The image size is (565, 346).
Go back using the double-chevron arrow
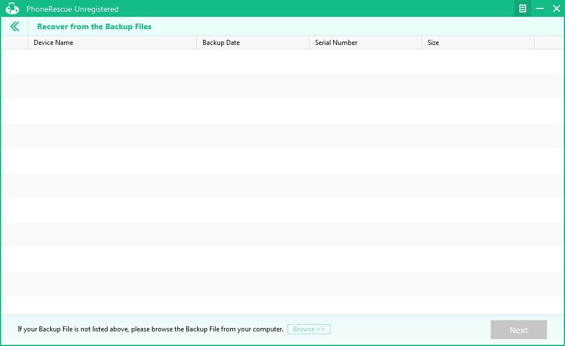coord(15,26)
